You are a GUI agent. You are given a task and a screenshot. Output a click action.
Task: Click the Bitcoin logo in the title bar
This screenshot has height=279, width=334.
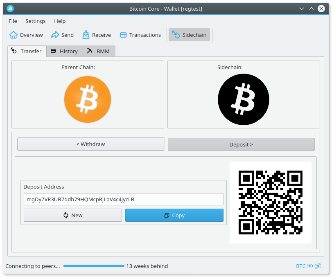[x=10, y=9]
